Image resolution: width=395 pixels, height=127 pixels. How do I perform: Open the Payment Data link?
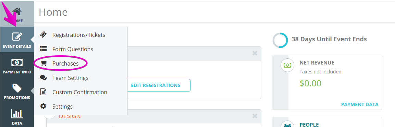tap(360, 104)
